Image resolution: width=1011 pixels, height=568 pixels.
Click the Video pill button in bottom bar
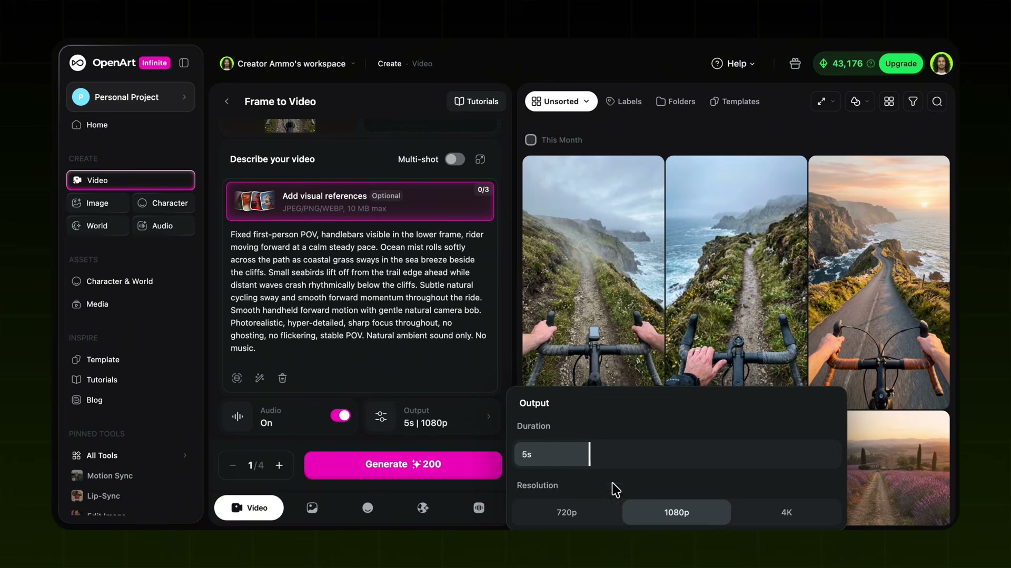(249, 508)
